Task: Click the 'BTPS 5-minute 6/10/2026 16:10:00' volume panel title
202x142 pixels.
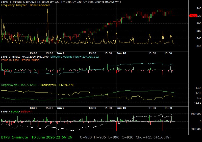Action: point(25,57)
